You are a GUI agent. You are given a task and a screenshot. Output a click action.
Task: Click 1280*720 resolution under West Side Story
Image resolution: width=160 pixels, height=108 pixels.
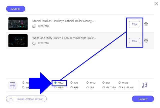pyautogui.click(x=43, y=43)
